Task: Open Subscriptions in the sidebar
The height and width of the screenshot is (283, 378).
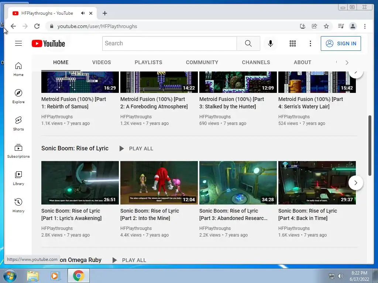Action: click(x=18, y=151)
